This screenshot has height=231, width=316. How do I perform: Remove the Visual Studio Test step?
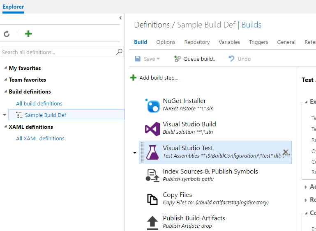tap(286, 152)
